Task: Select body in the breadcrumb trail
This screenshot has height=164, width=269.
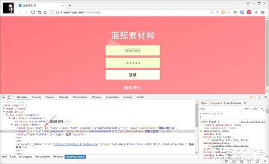Action: pos(13,157)
